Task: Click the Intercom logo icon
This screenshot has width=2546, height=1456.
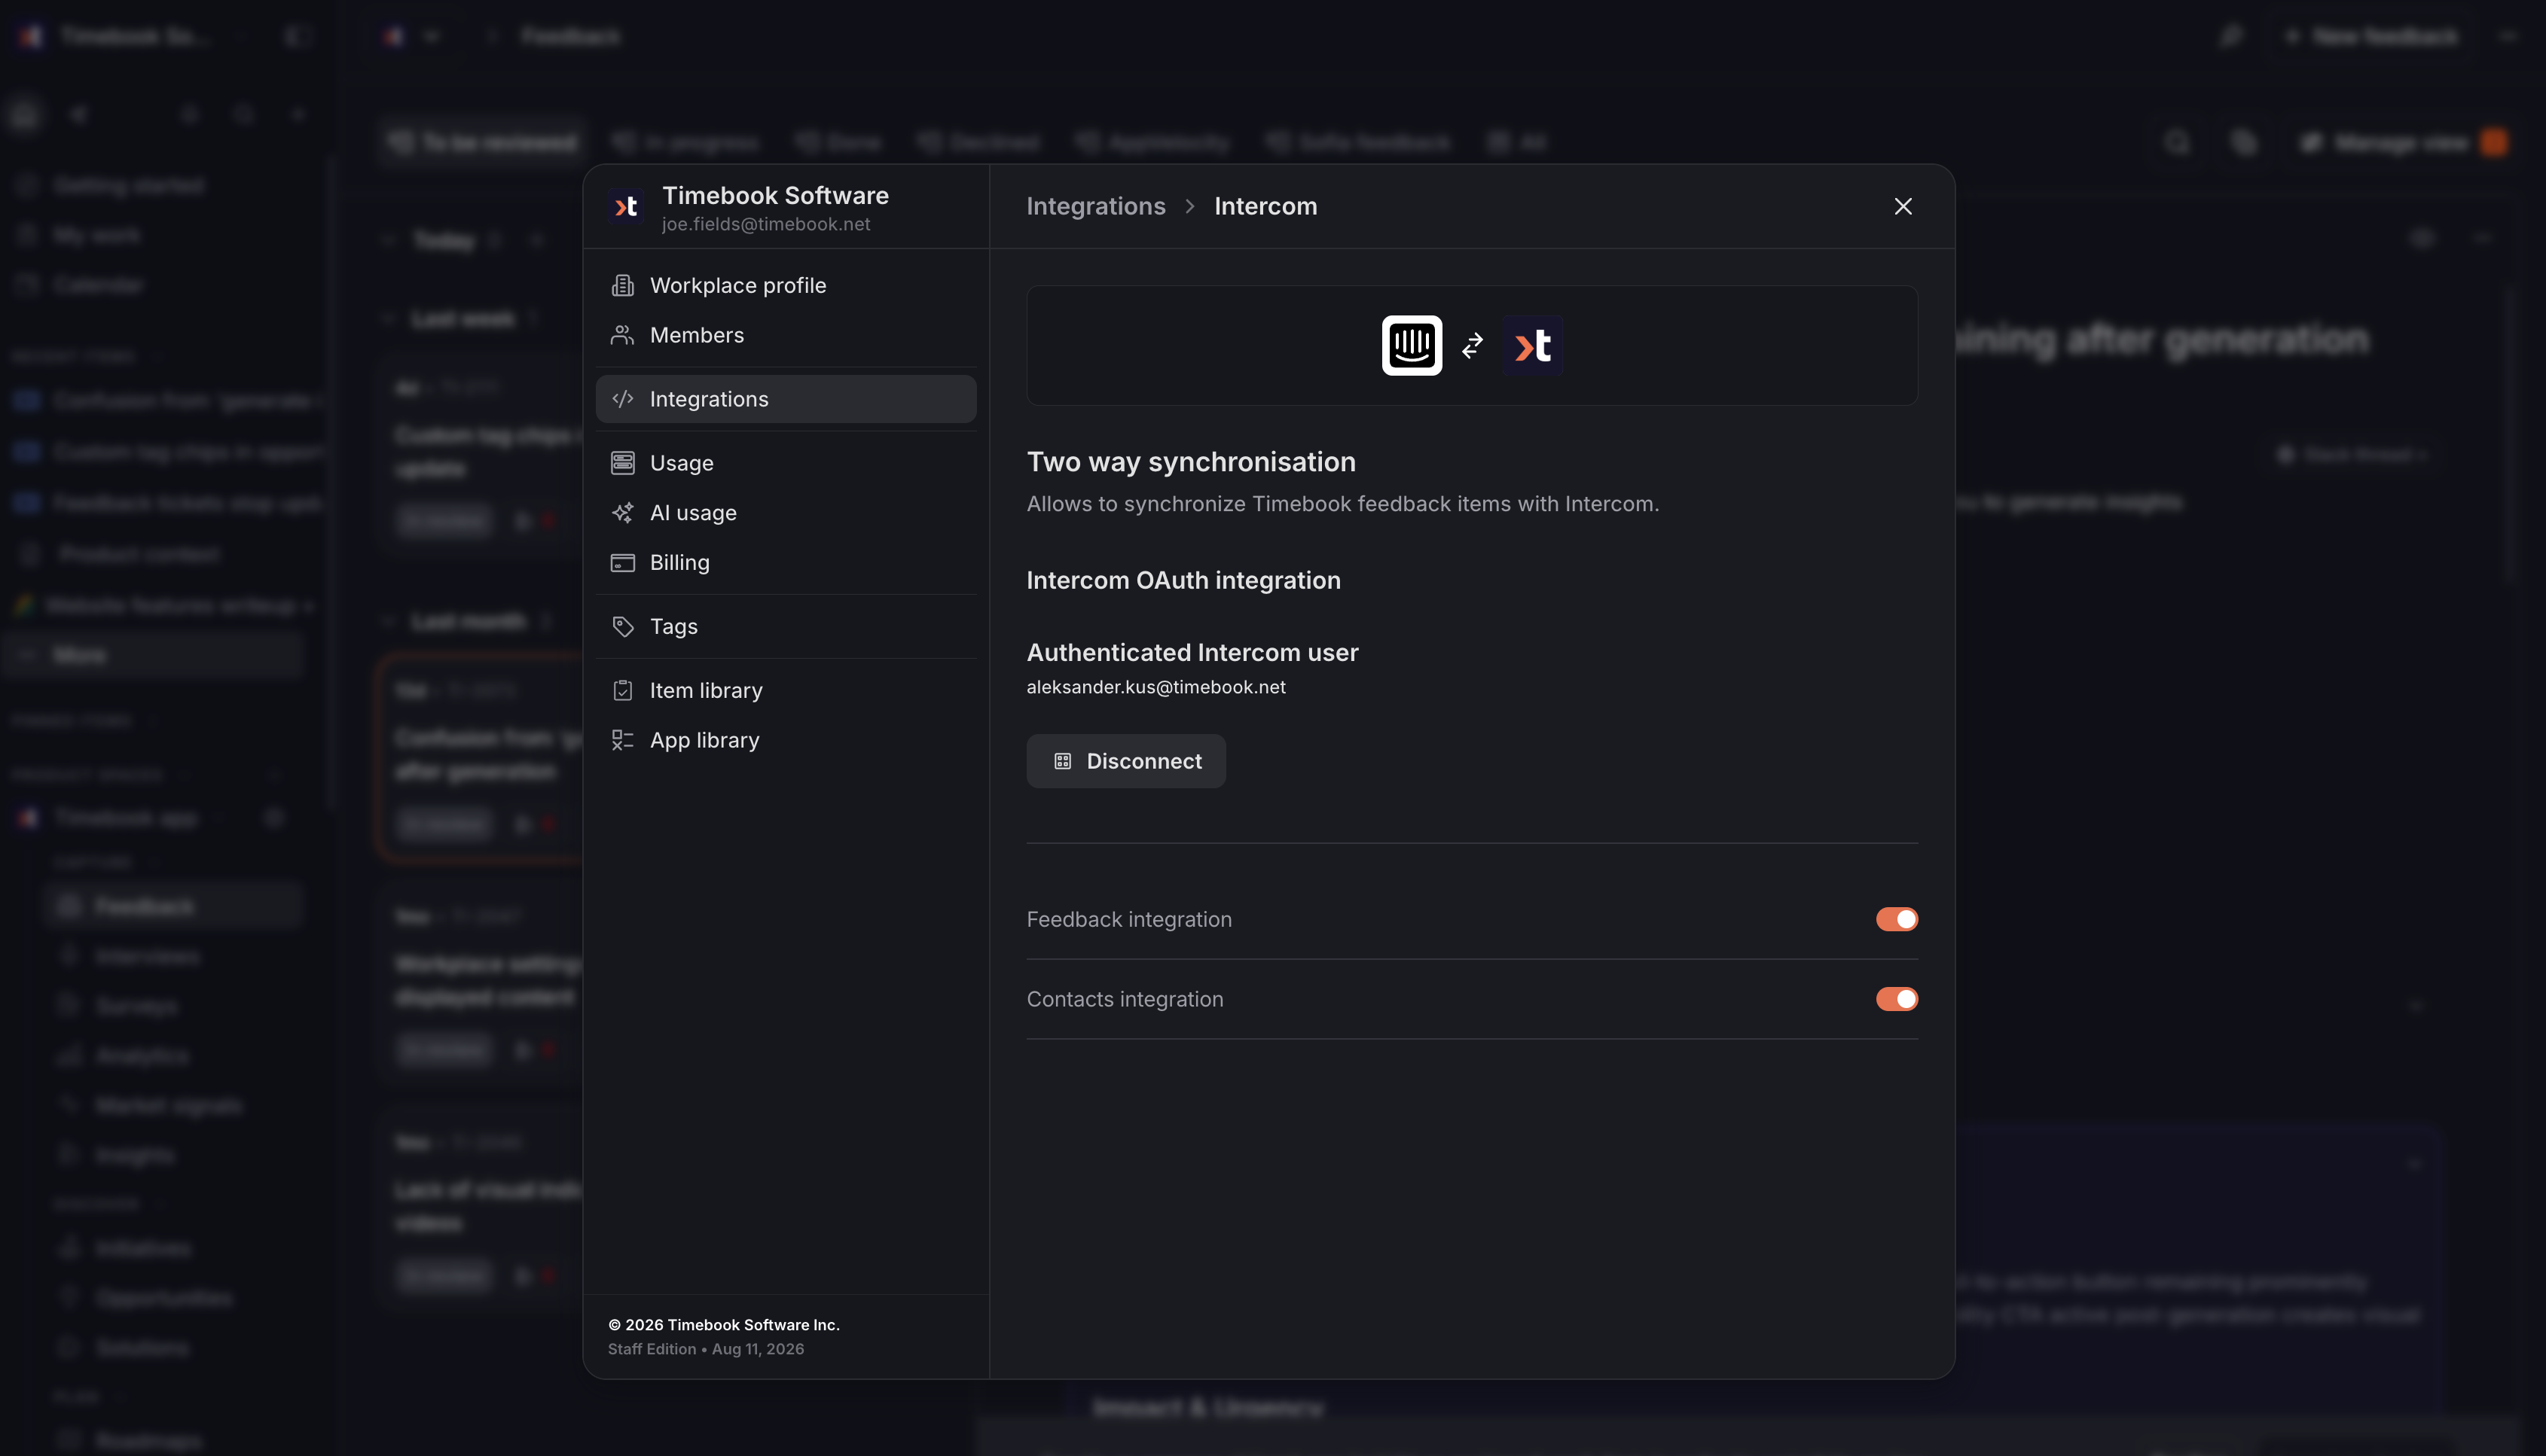Action: click(1412, 345)
